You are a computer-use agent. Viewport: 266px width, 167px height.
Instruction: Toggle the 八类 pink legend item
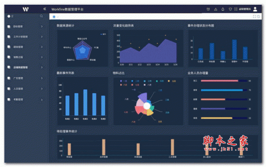(x=148, y=85)
